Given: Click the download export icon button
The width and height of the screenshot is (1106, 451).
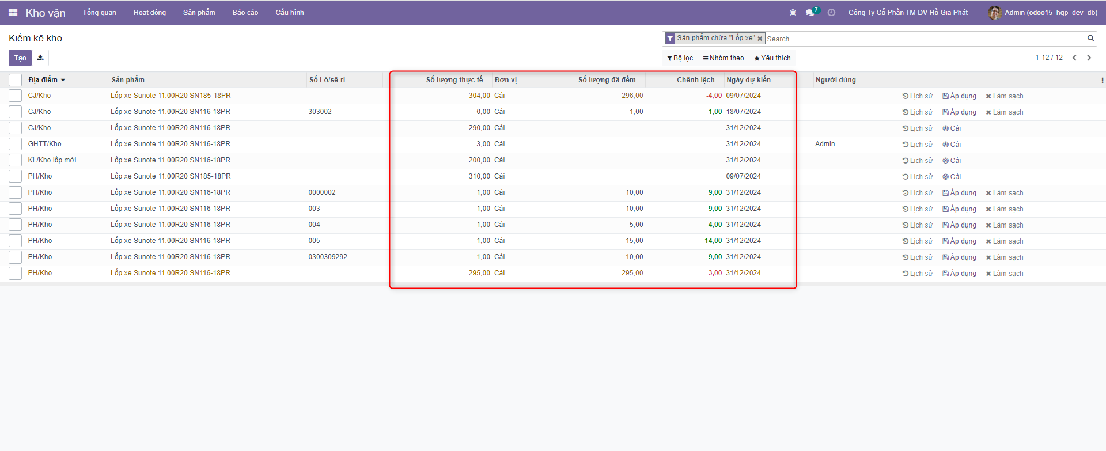Looking at the screenshot, I should 40,58.
